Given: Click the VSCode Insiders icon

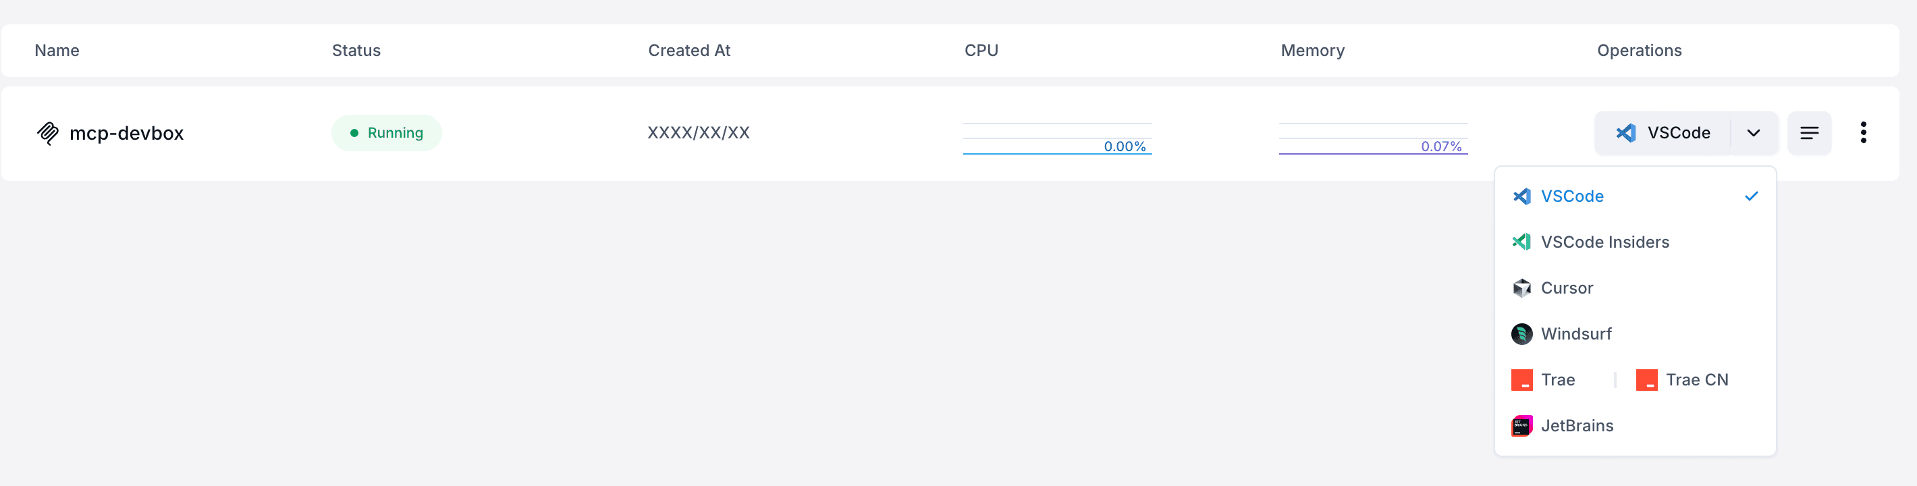Looking at the screenshot, I should 1523,241.
